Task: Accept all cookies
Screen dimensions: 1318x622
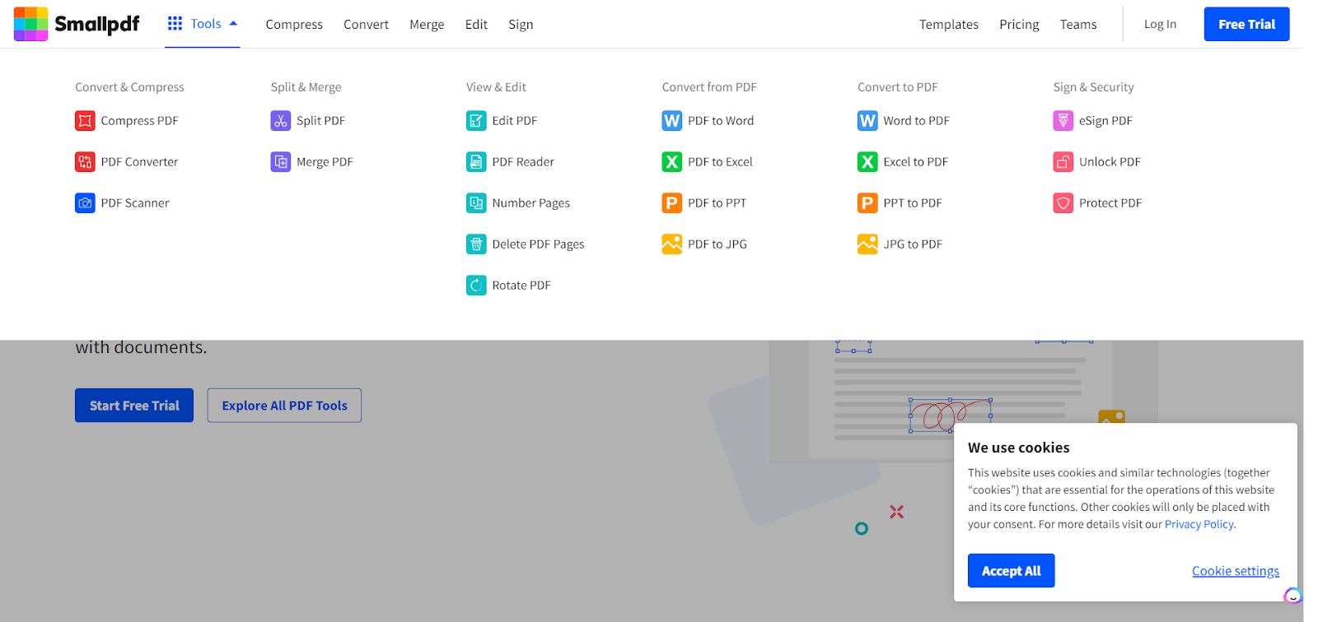Action: (1011, 571)
